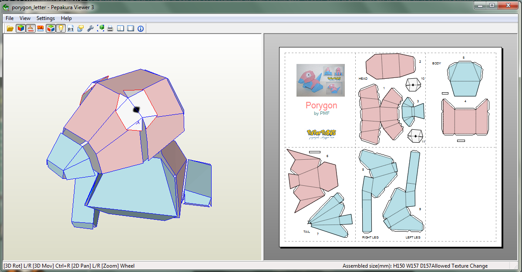
Task: Click the "Porygon" title text on the sheet
Action: tap(321, 105)
